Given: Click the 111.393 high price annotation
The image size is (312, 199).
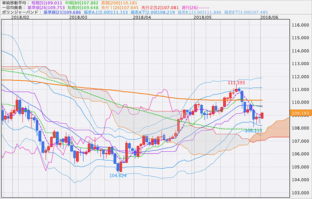Looking at the screenshot, I should [x=237, y=83].
